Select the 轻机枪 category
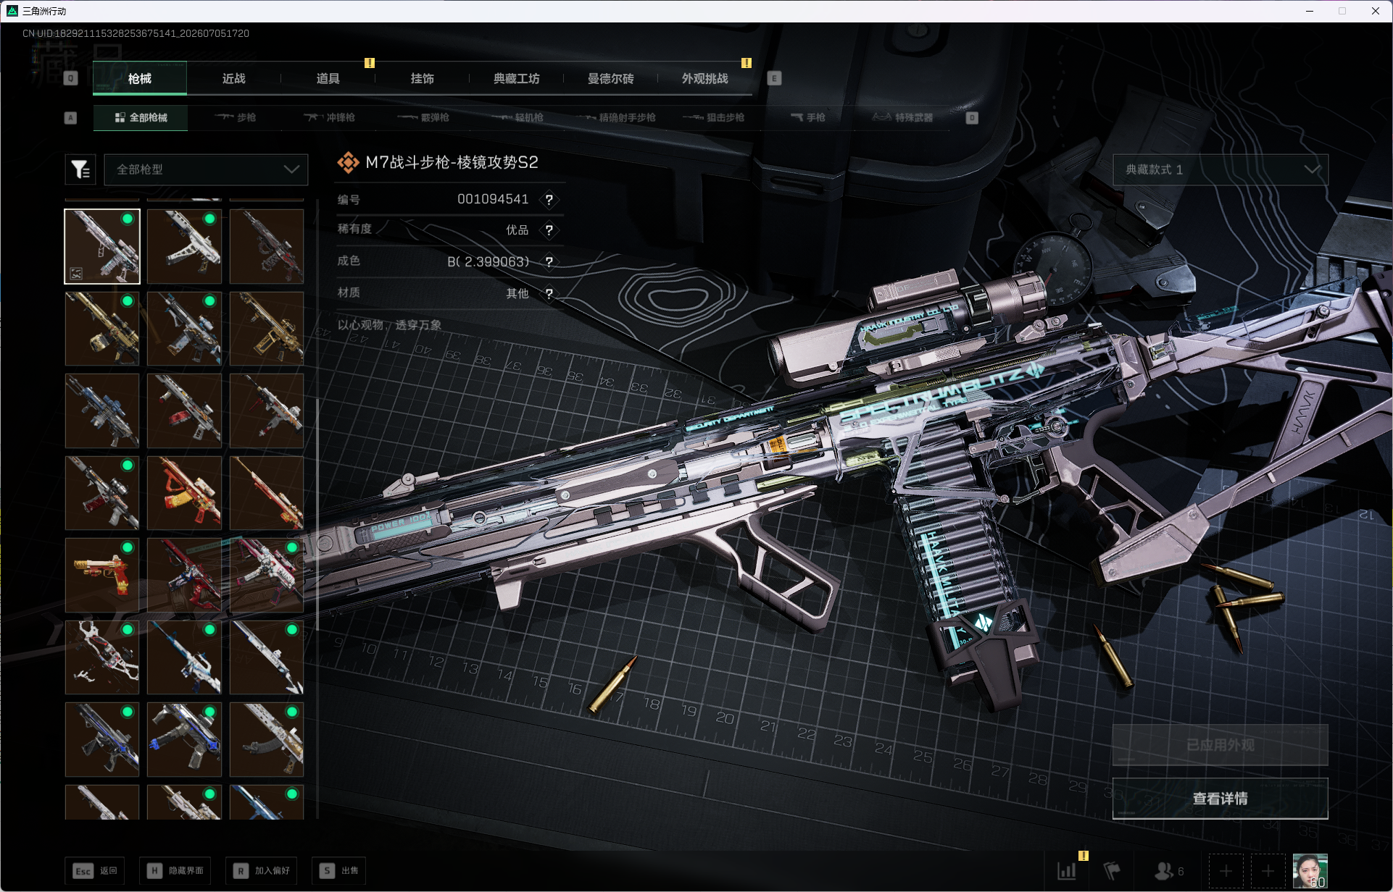 click(x=518, y=117)
